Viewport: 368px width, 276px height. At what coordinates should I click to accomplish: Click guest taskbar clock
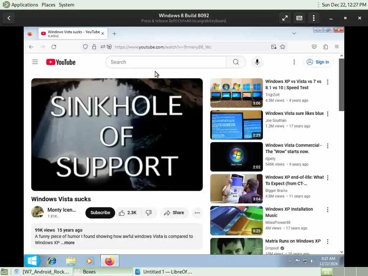point(328,261)
